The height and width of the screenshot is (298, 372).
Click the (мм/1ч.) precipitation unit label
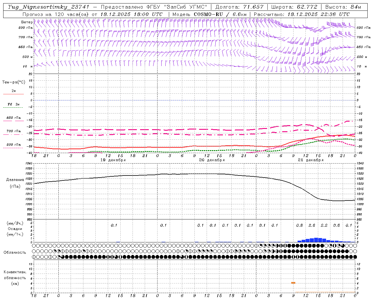[15, 234]
